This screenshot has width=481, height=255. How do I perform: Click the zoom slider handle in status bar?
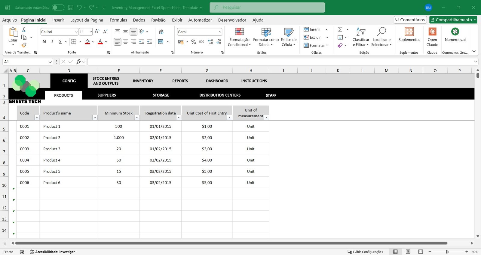click(x=447, y=252)
